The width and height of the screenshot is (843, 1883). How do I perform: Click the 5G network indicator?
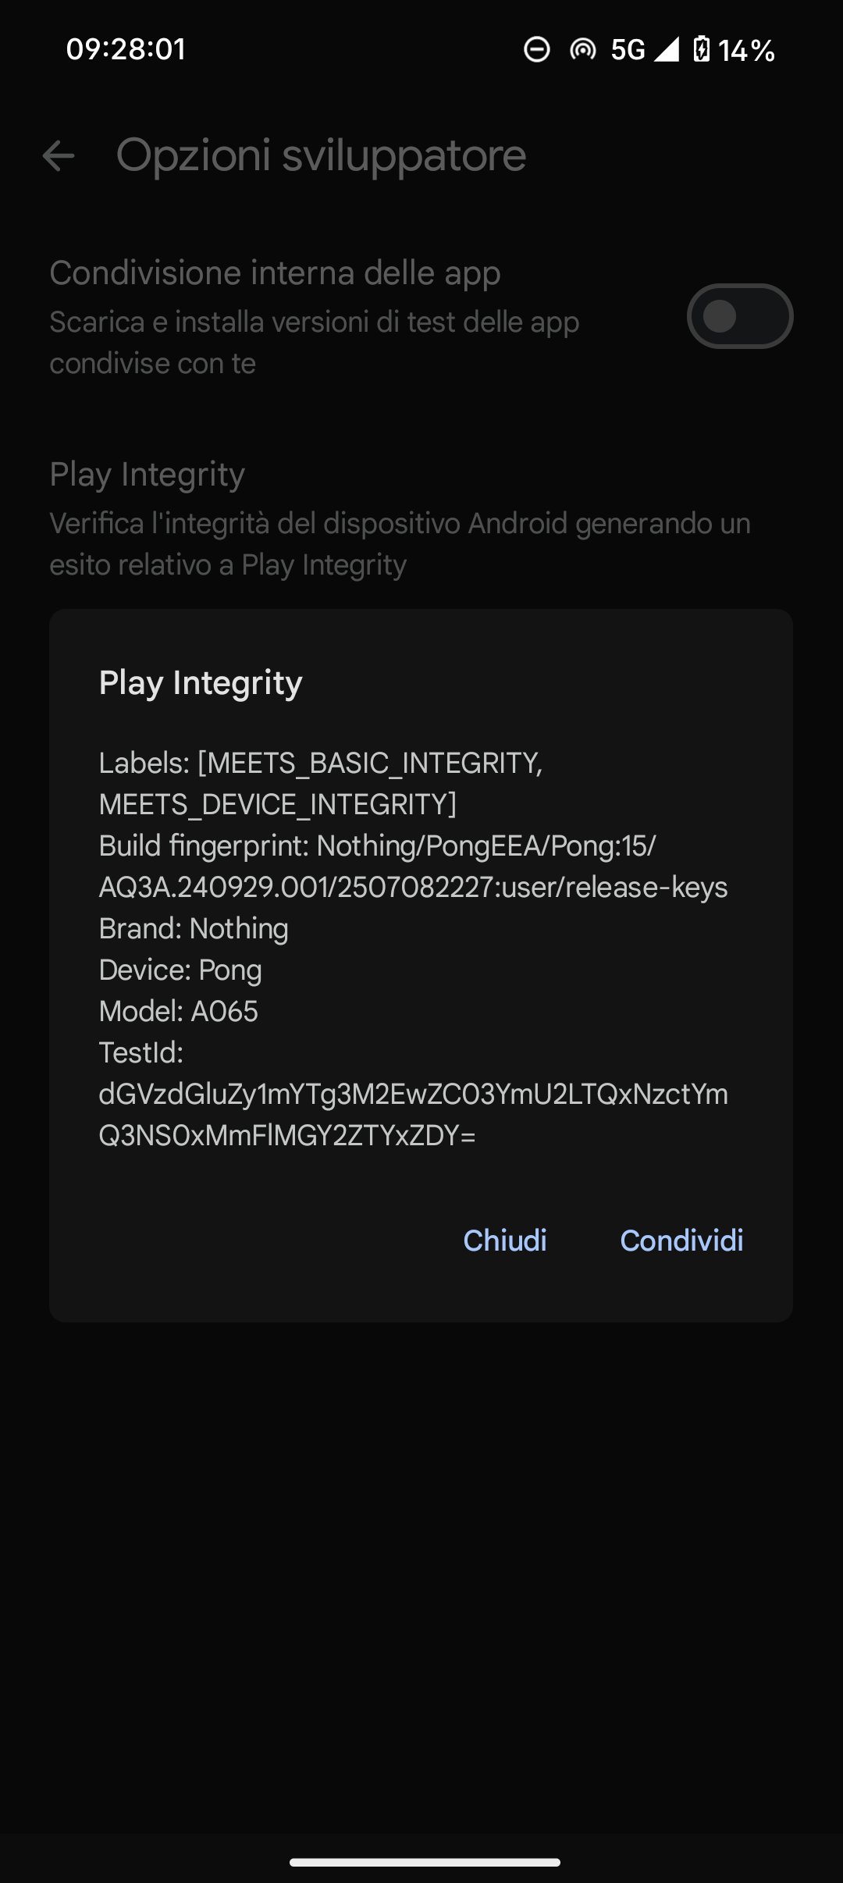click(x=628, y=50)
